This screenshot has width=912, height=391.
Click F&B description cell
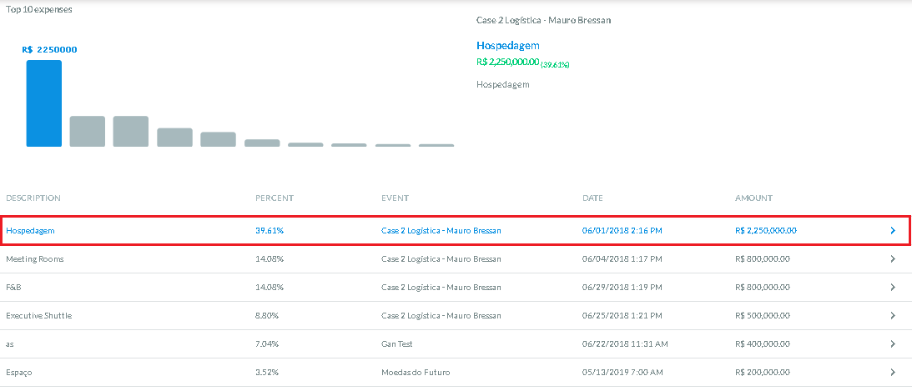13,287
